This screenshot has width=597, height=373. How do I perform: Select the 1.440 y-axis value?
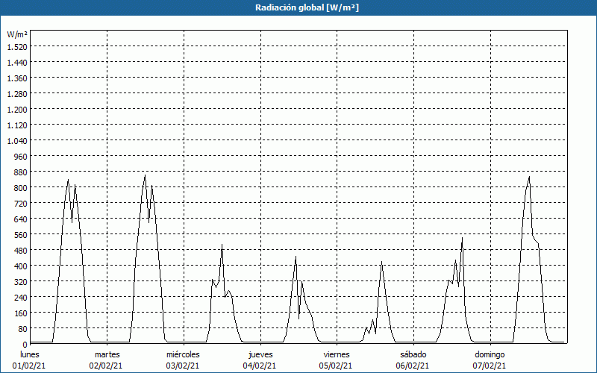click(x=17, y=63)
